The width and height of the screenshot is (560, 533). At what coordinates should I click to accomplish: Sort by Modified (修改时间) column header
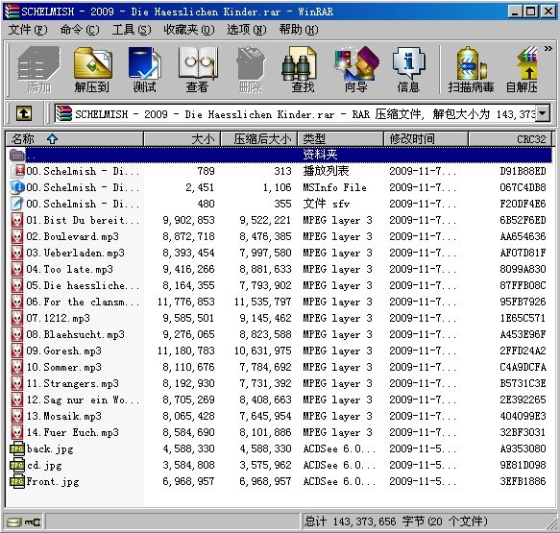coord(426,139)
